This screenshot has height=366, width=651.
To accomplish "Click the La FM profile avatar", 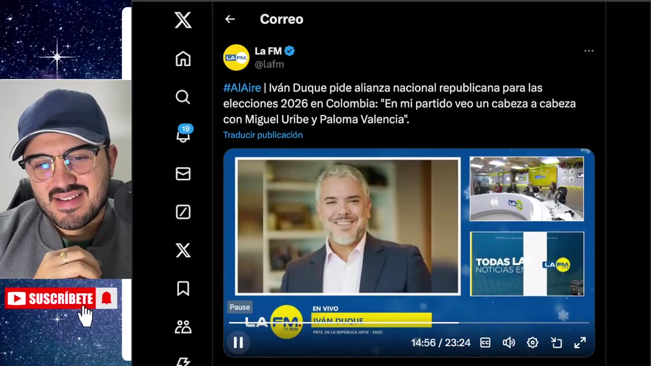I will 236,57.
